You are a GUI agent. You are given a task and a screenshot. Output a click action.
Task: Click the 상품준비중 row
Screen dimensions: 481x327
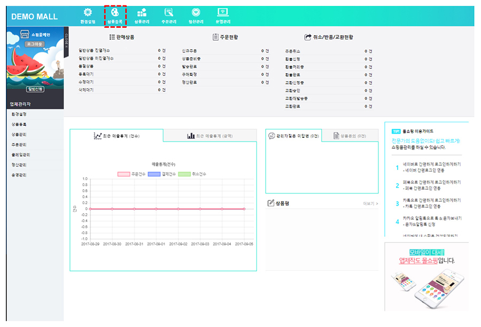225,59
